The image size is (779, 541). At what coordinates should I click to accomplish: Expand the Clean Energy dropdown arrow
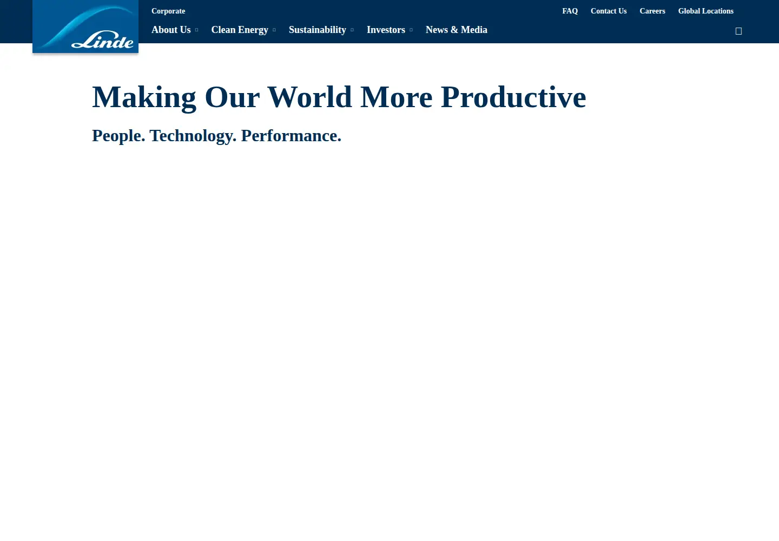pos(274,30)
